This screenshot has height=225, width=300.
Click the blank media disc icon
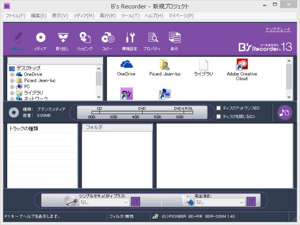pyautogui.click(x=14, y=112)
